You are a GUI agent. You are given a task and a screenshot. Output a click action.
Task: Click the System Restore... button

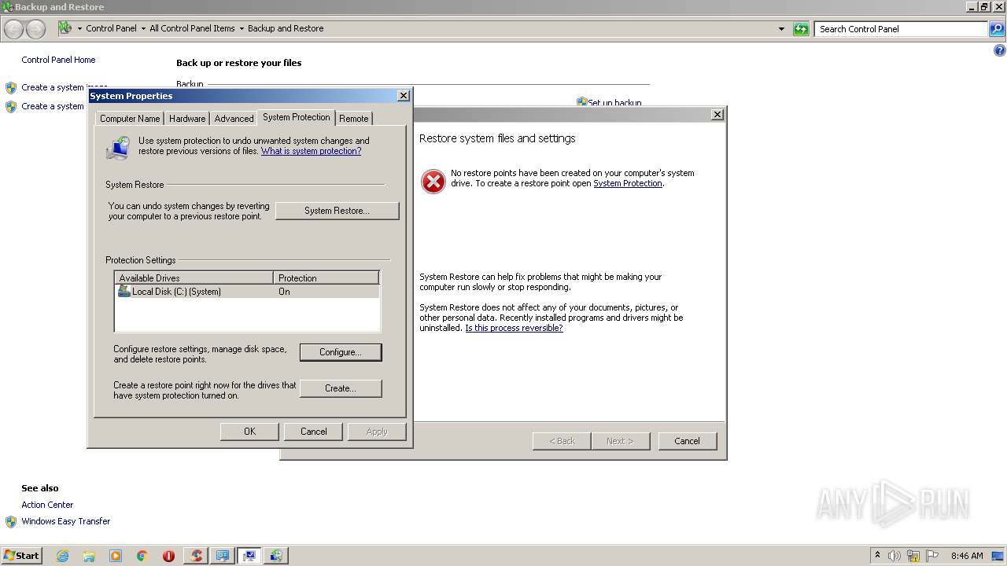pos(338,211)
